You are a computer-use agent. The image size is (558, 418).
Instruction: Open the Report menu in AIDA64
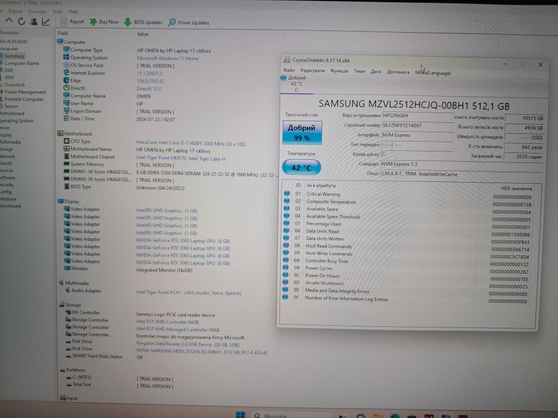click(x=15, y=11)
